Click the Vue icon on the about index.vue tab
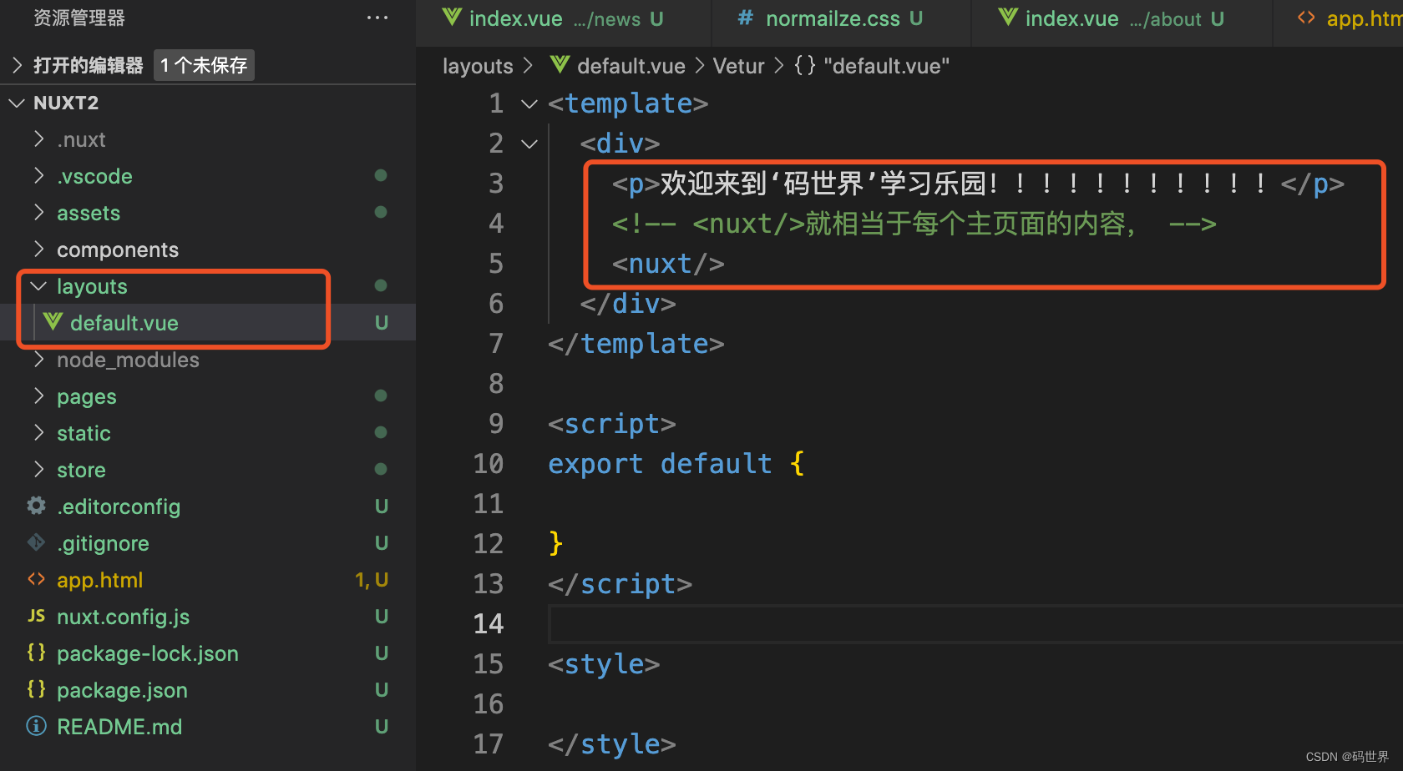This screenshot has width=1403, height=771. 1008,18
